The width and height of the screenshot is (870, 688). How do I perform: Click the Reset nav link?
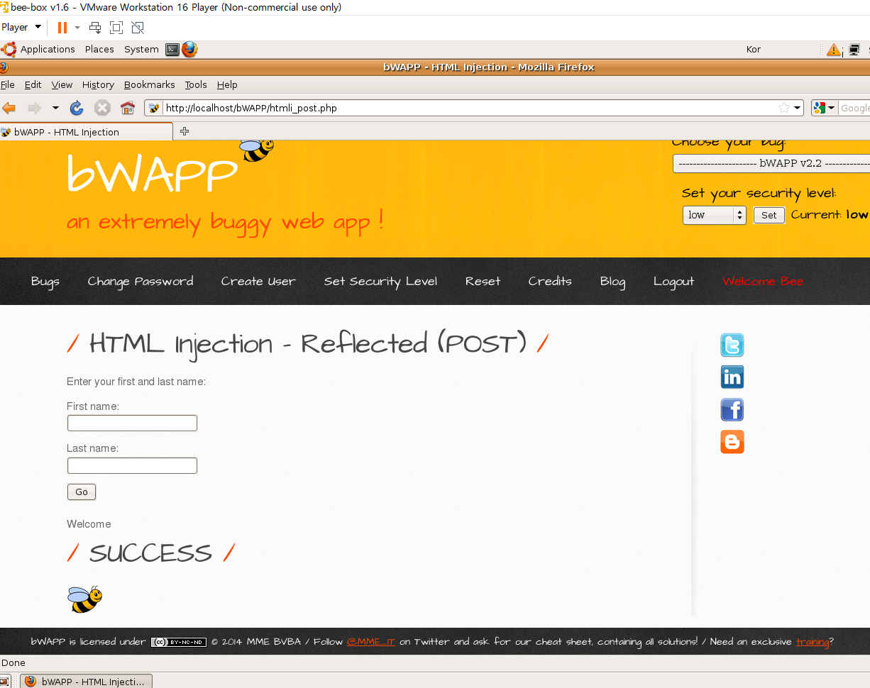(x=483, y=282)
